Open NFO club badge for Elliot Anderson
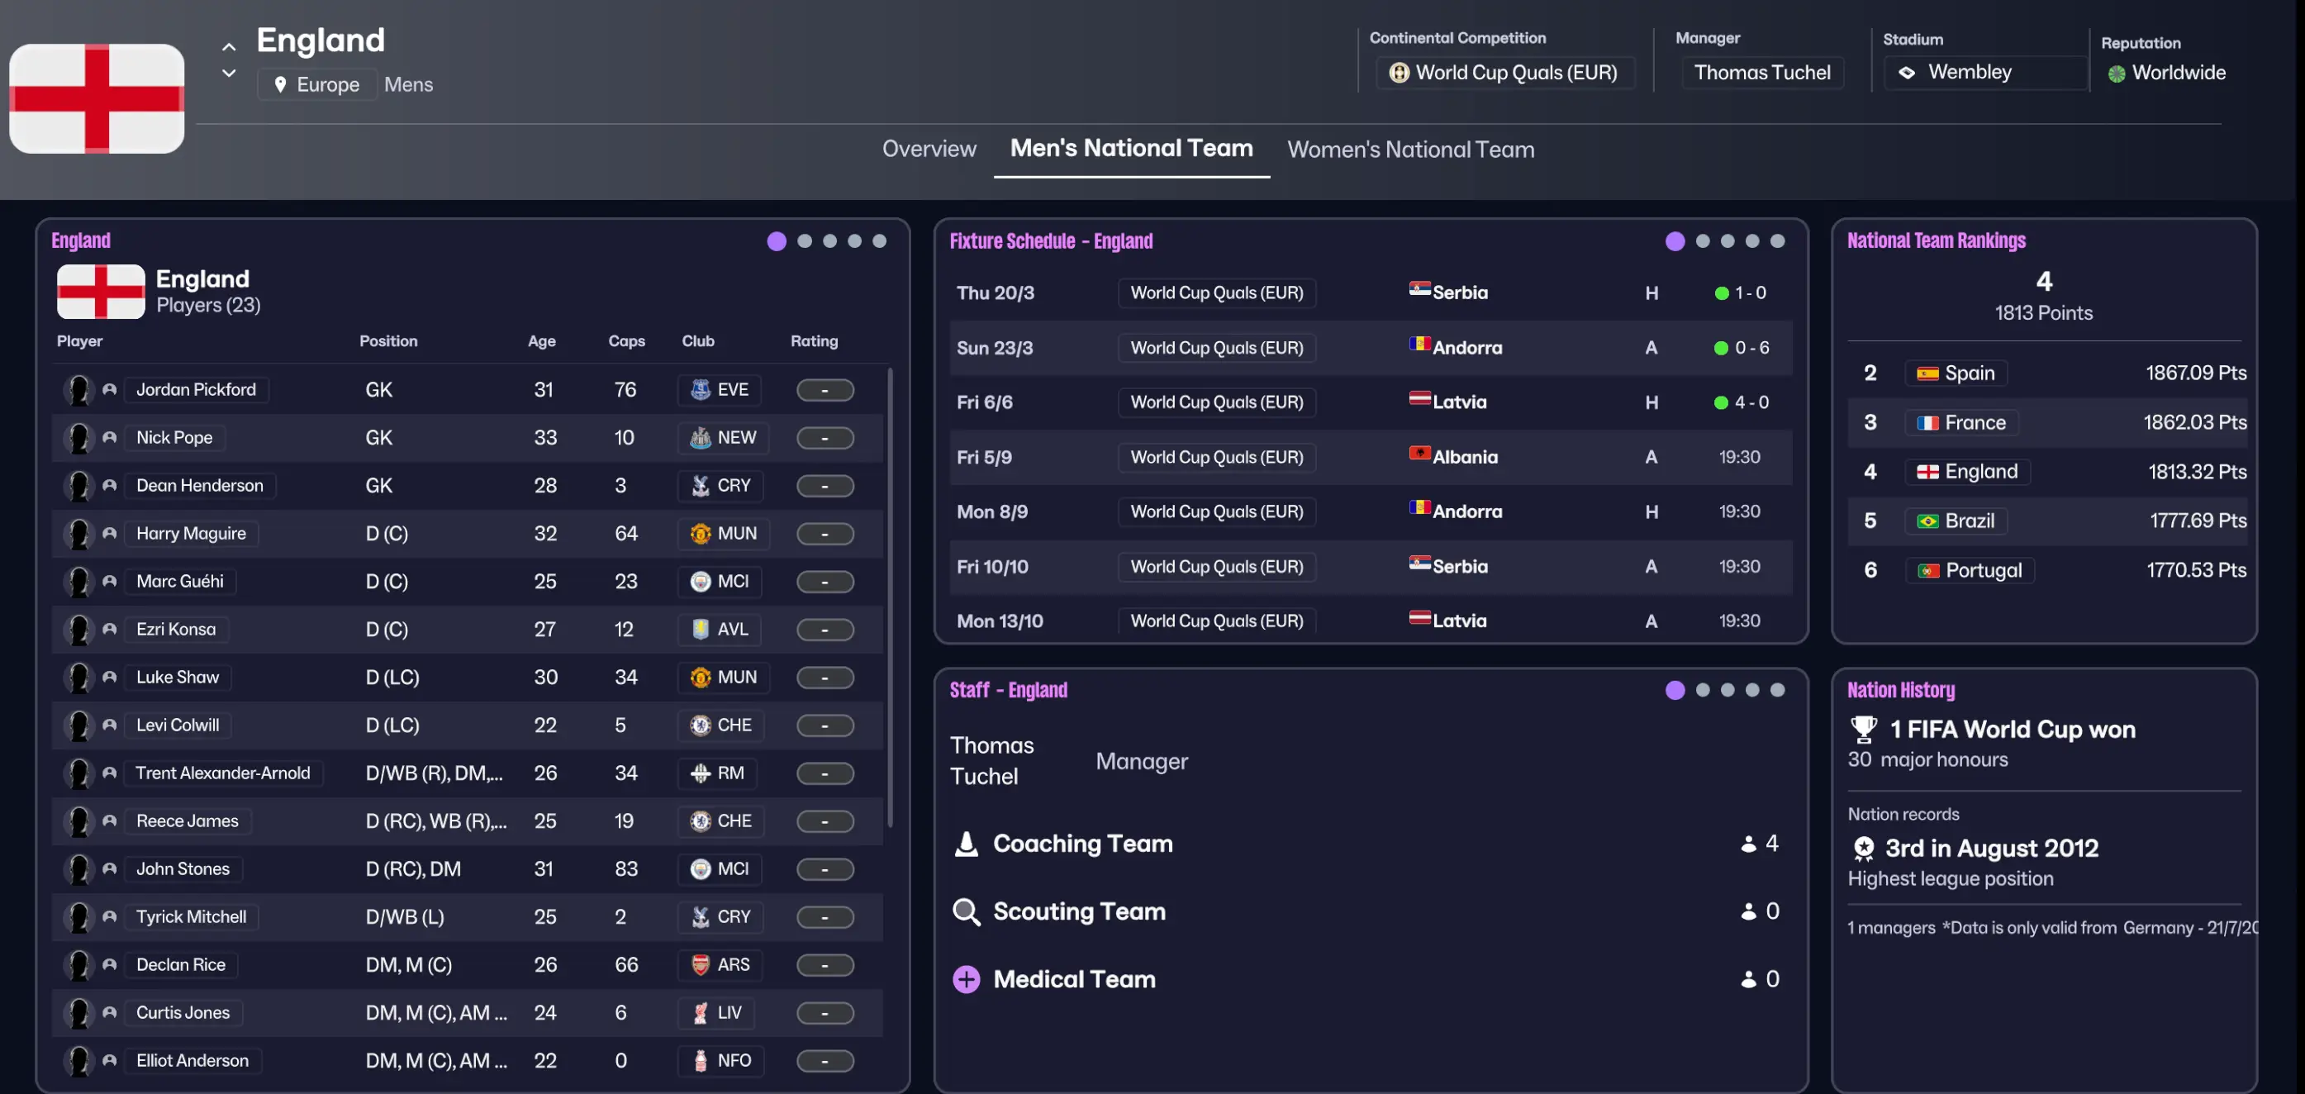Image resolution: width=2305 pixels, height=1094 pixels. 721,1061
